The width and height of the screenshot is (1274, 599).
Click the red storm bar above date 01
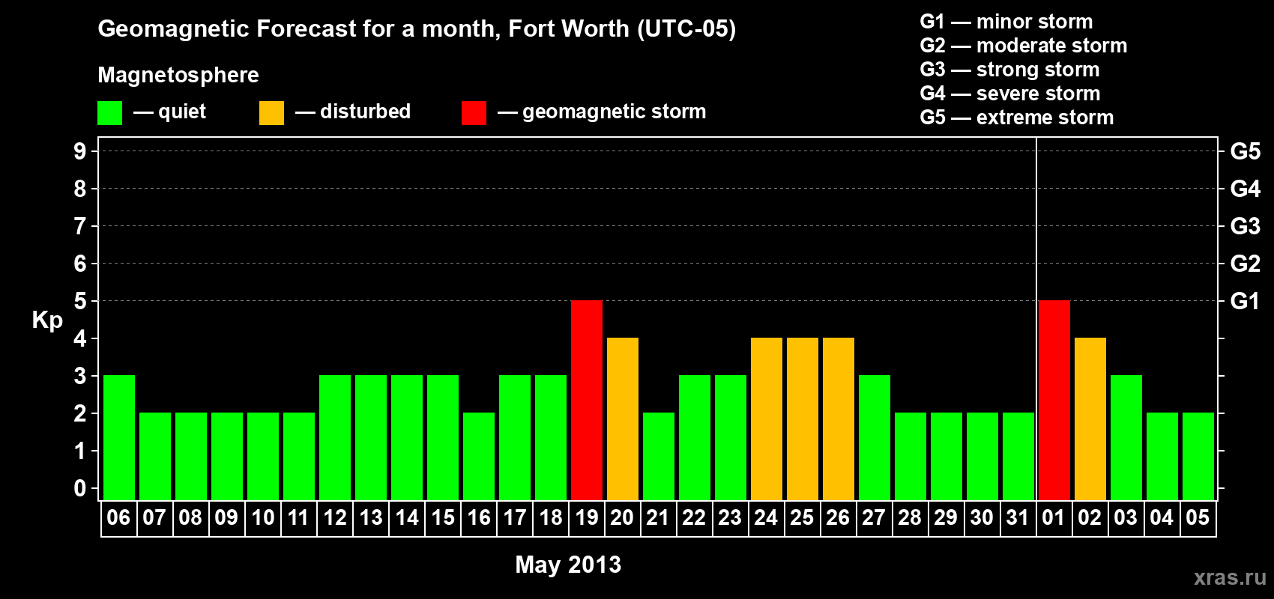(1054, 400)
